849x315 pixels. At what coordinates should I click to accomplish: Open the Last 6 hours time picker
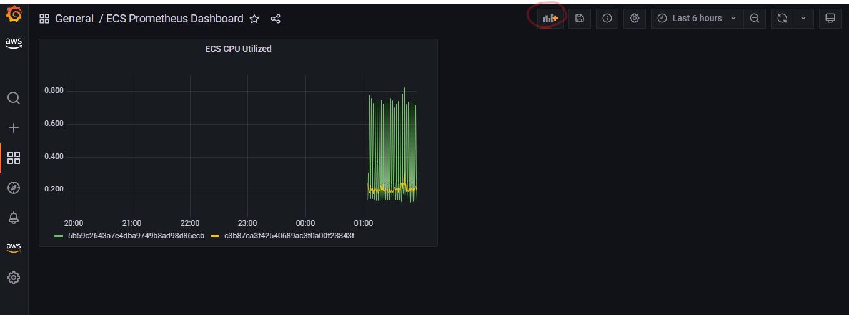tap(697, 18)
